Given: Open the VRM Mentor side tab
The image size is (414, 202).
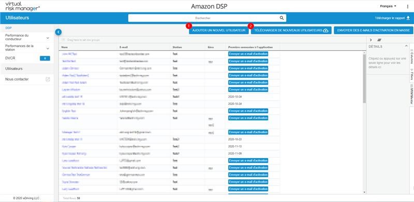Looking at the screenshot, I should (411, 95).
